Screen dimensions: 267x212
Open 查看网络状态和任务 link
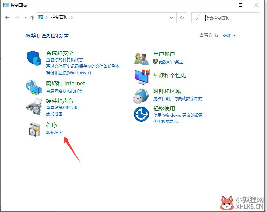click(x=65, y=91)
